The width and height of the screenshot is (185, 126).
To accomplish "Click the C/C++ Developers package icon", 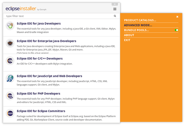I will 10,61.
